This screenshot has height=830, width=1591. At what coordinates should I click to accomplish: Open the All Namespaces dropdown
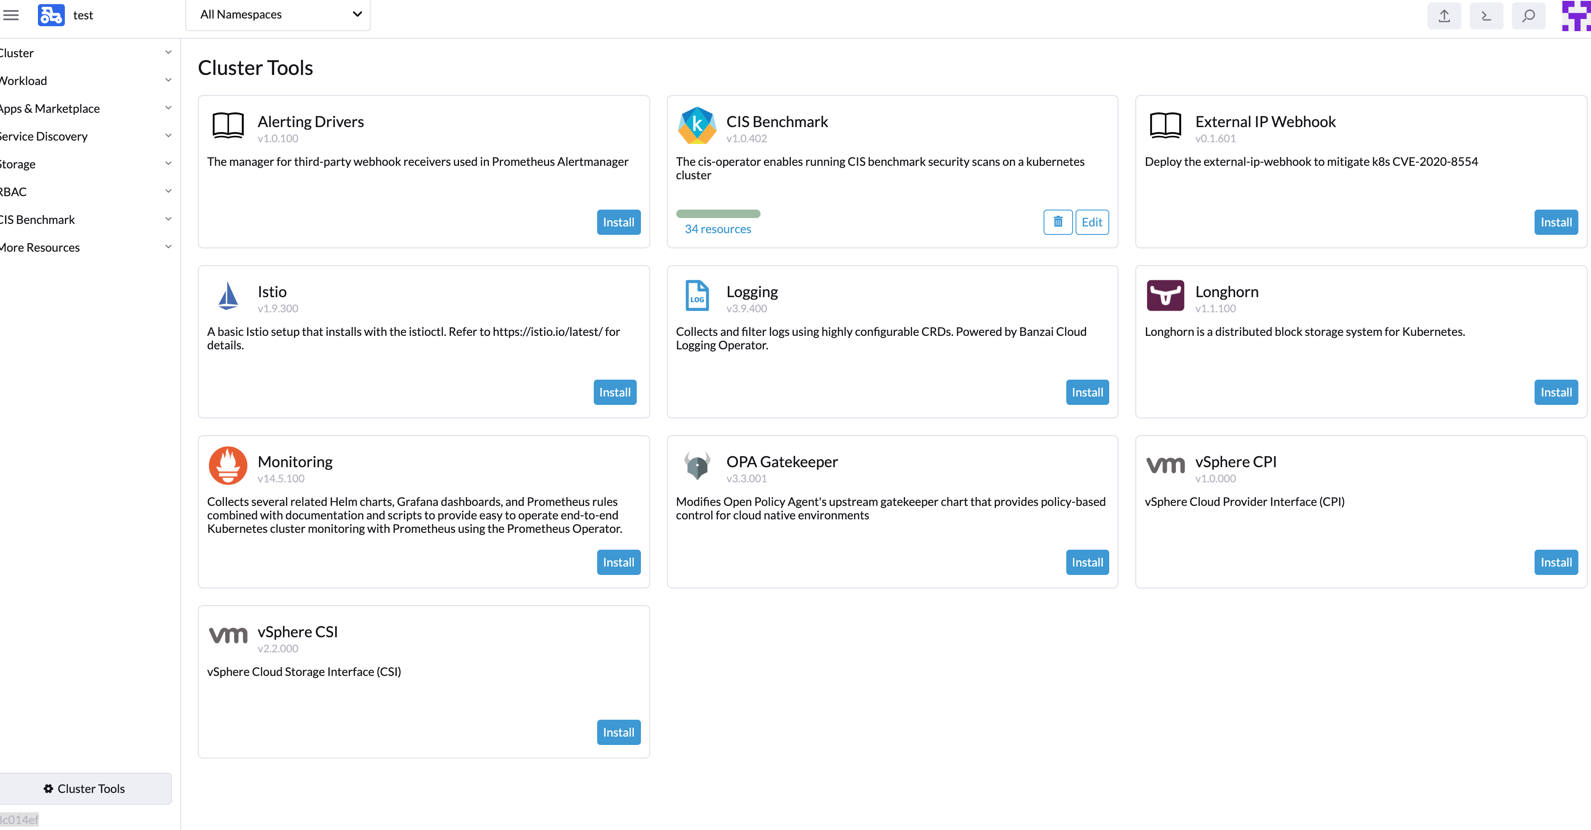(278, 14)
